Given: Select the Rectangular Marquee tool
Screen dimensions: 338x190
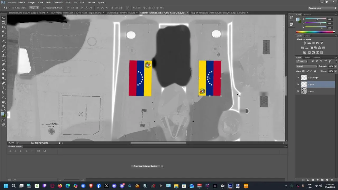Looking at the screenshot, I should pyautogui.click(x=3, y=23).
